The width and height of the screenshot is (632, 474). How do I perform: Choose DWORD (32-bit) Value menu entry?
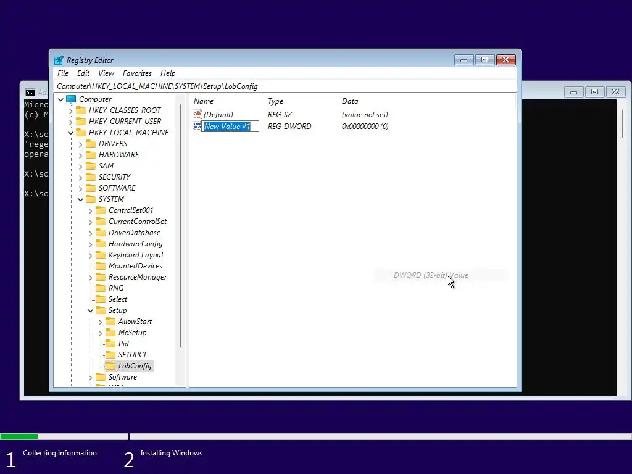431,275
